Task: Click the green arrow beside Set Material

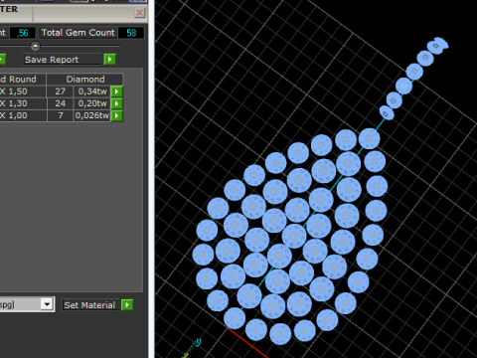Action: point(127,305)
